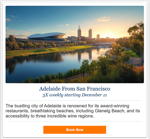The image size is (150, 139).
Task: Click the white-roofed stadium in the photo
Action: pyautogui.click(x=46, y=37)
